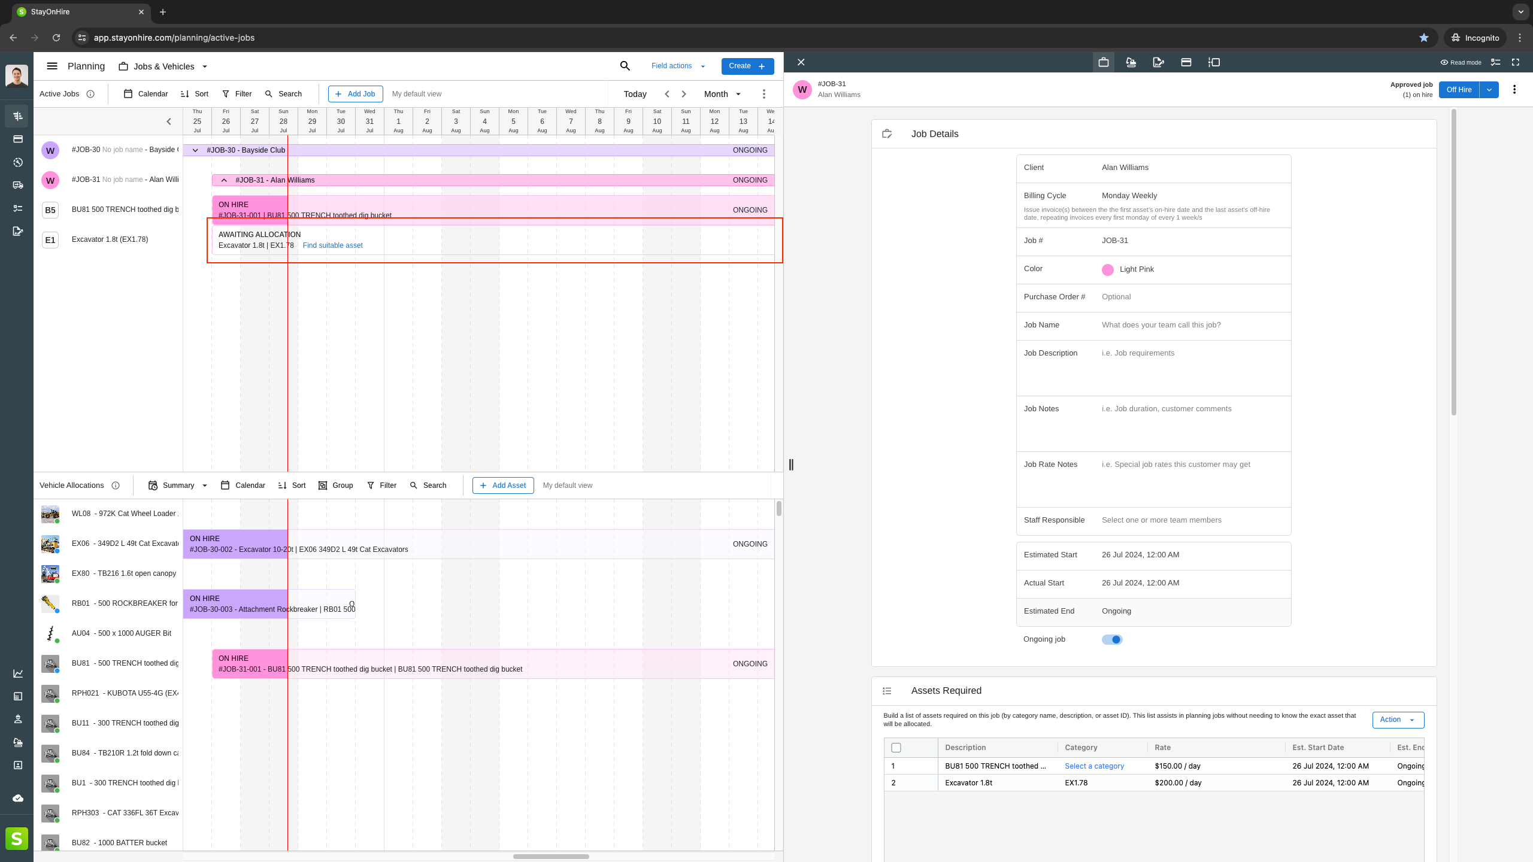Open the Month view dropdown

[722, 94]
